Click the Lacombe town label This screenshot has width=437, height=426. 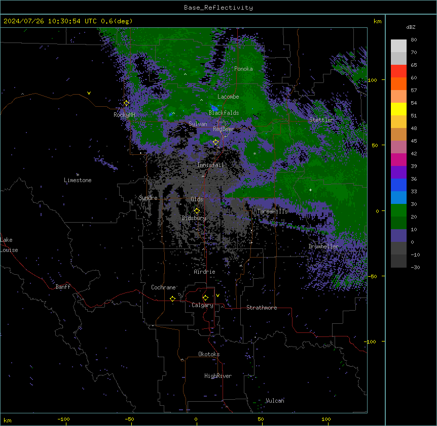point(228,97)
